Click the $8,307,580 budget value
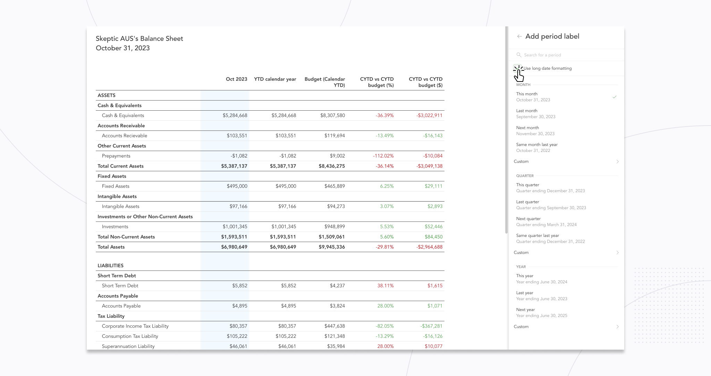Image resolution: width=711 pixels, height=376 pixels. [x=333, y=116]
